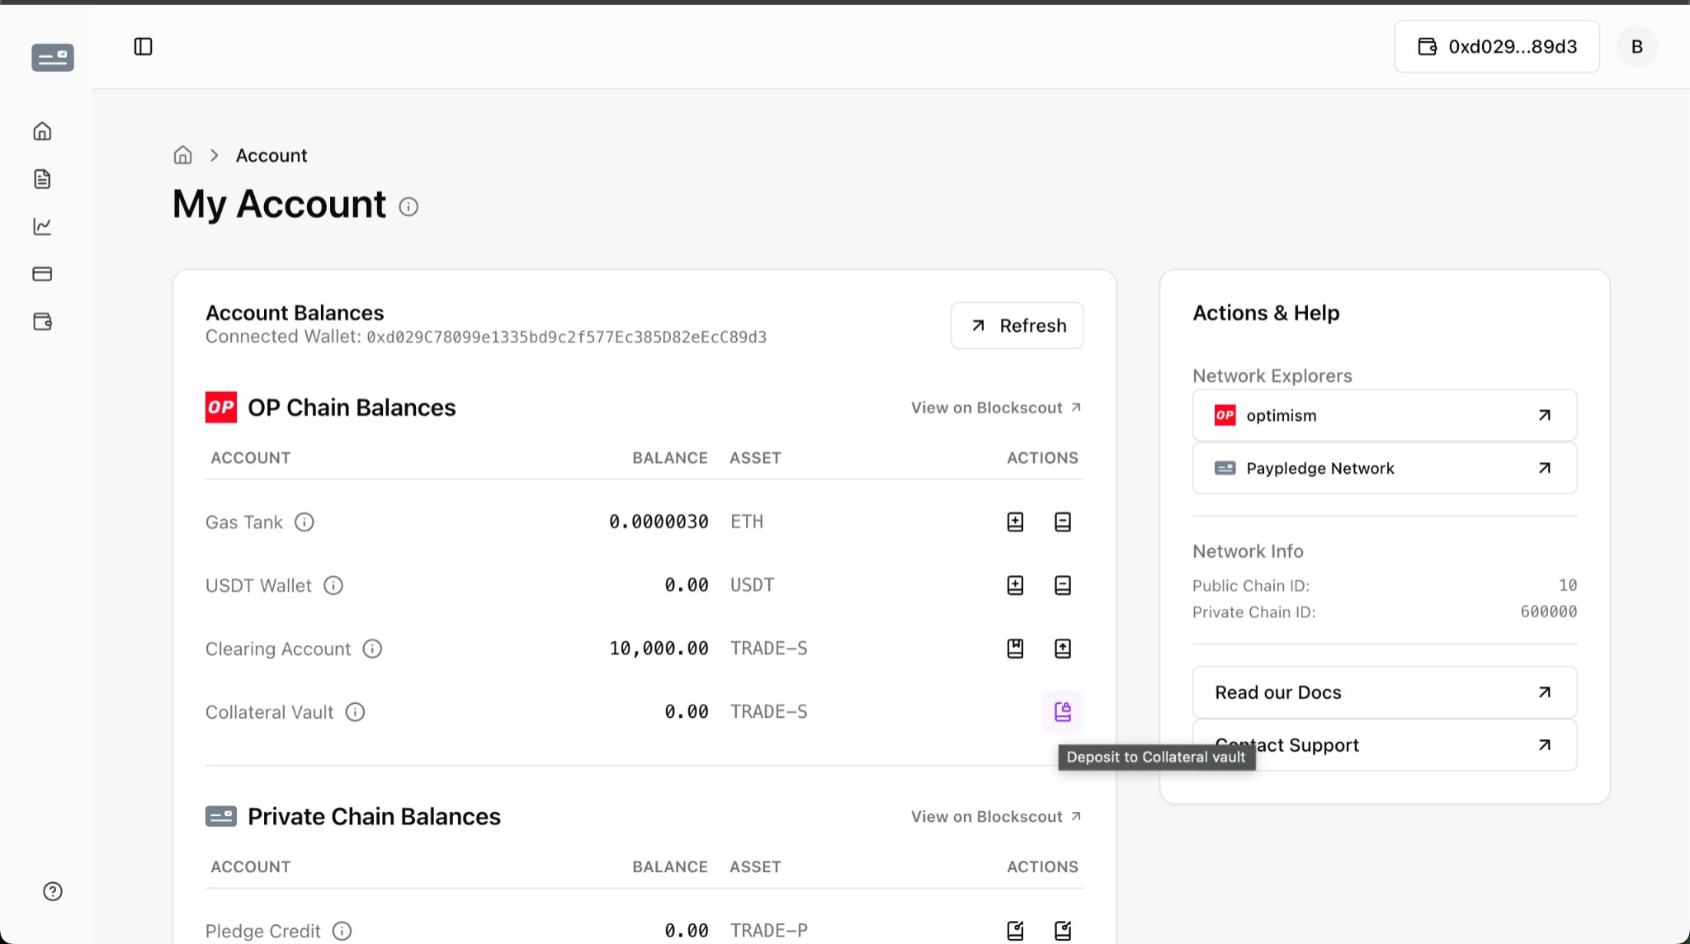Click the breadcrumb home icon
Screen dimensions: 1690x944
[182, 155]
